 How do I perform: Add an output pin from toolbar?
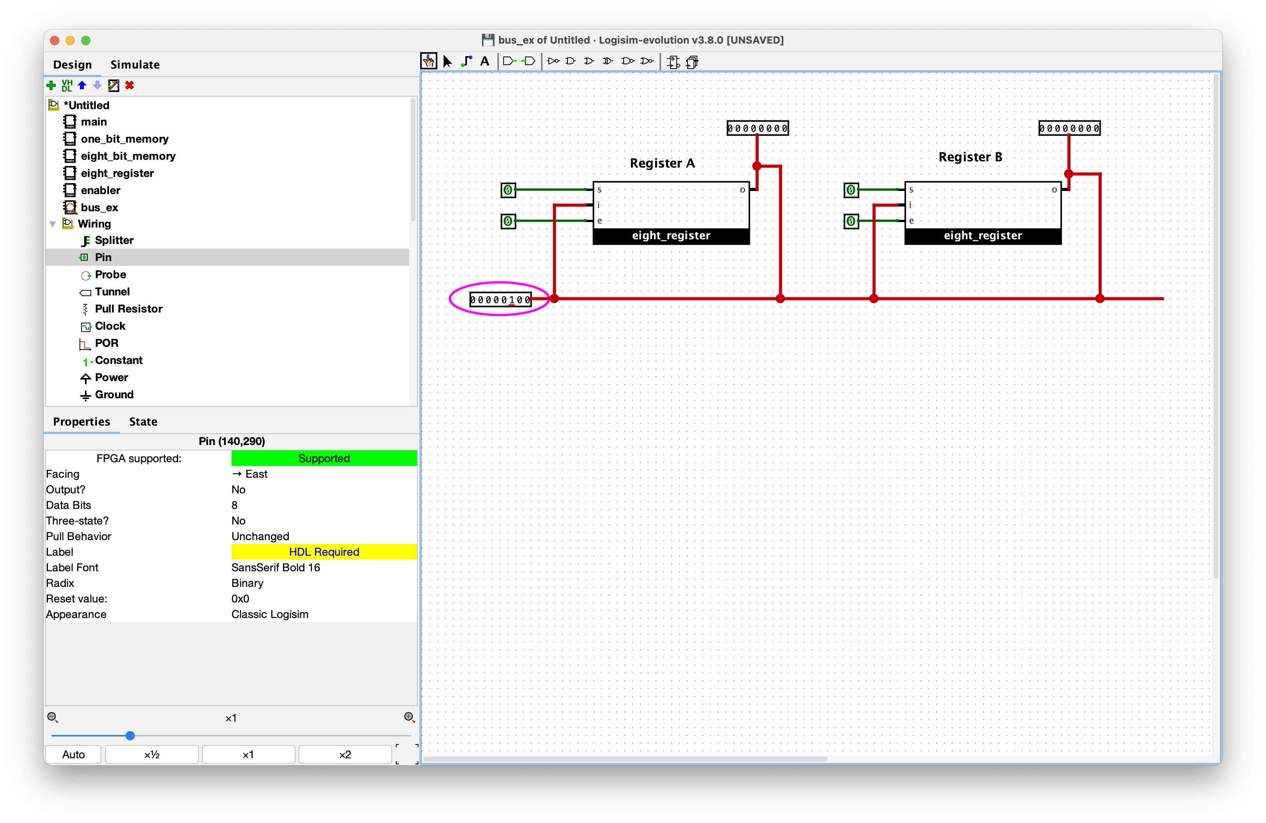528,61
